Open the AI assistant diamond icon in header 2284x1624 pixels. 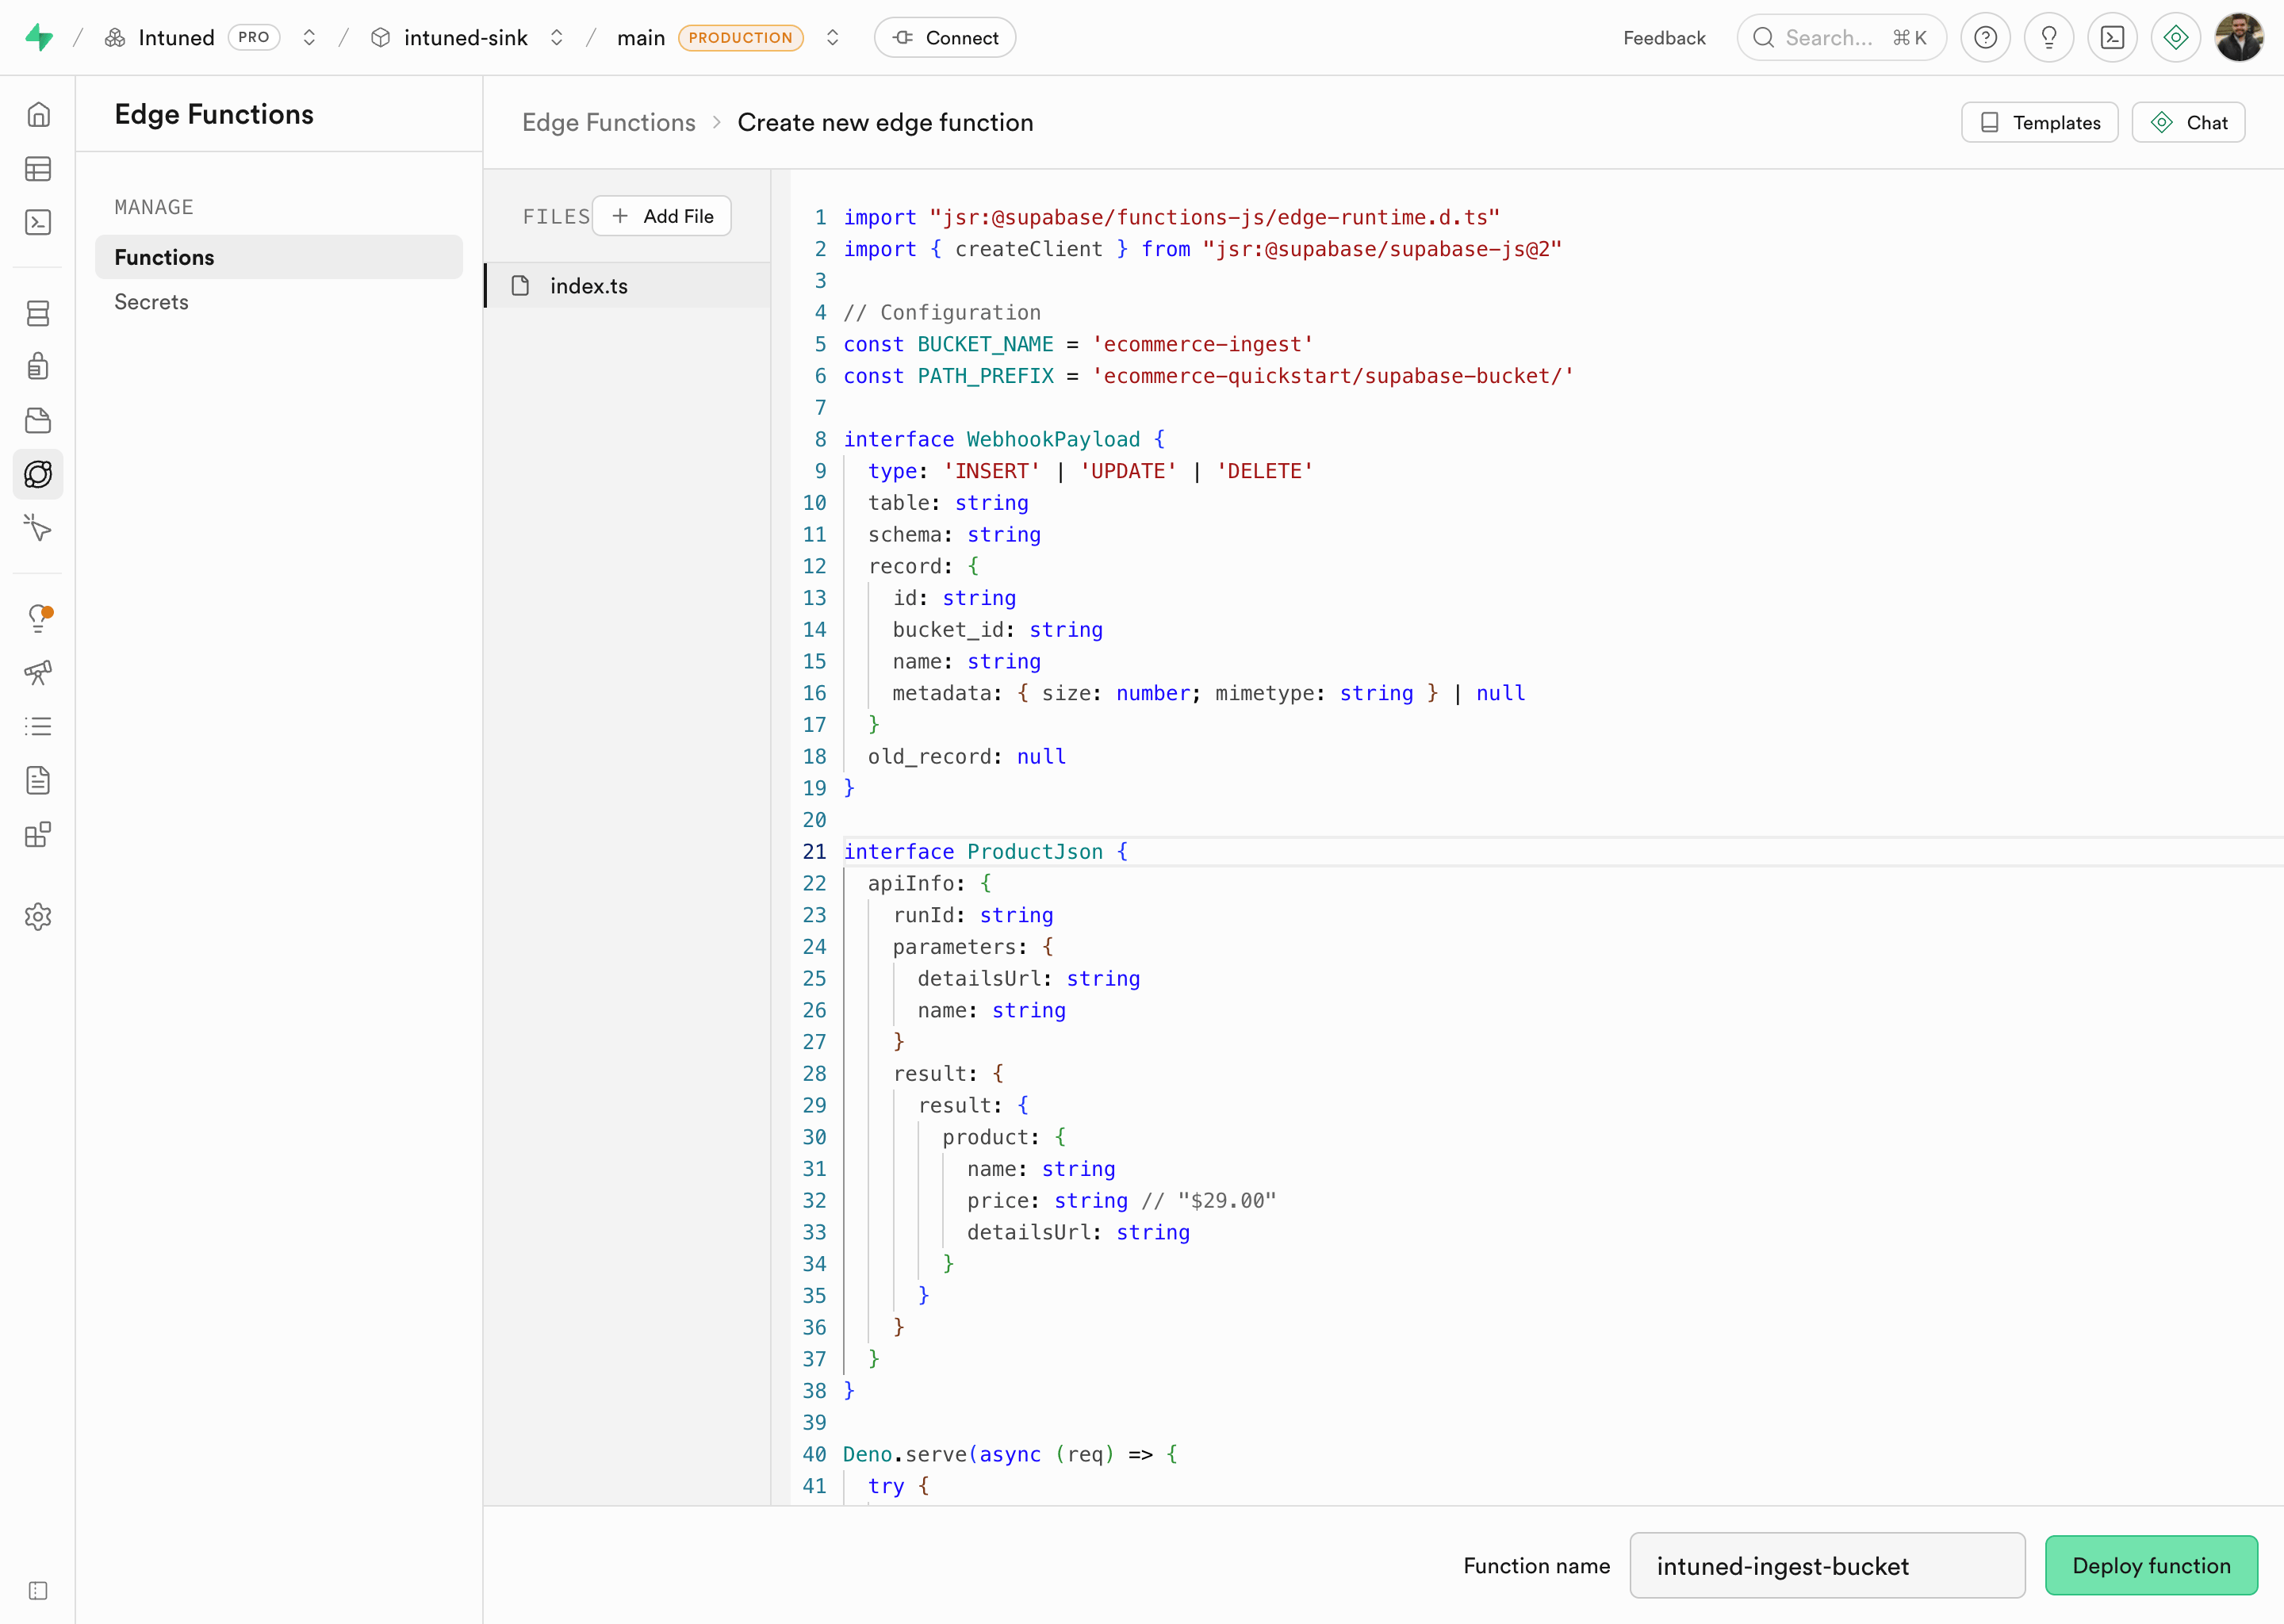pos(2176,38)
